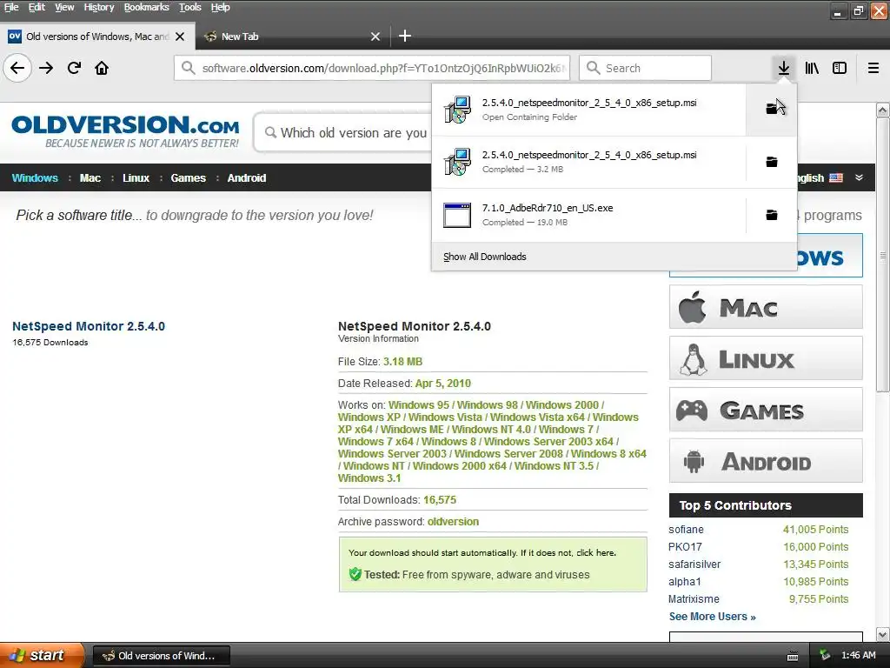Close the Old versions of Windows tab

pos(180,37)
